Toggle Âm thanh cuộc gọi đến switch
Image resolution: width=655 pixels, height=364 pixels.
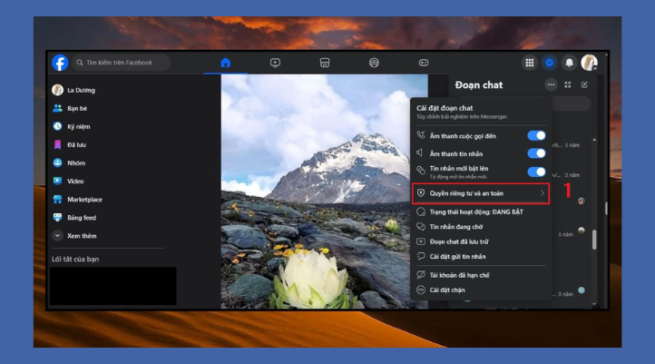536,136
